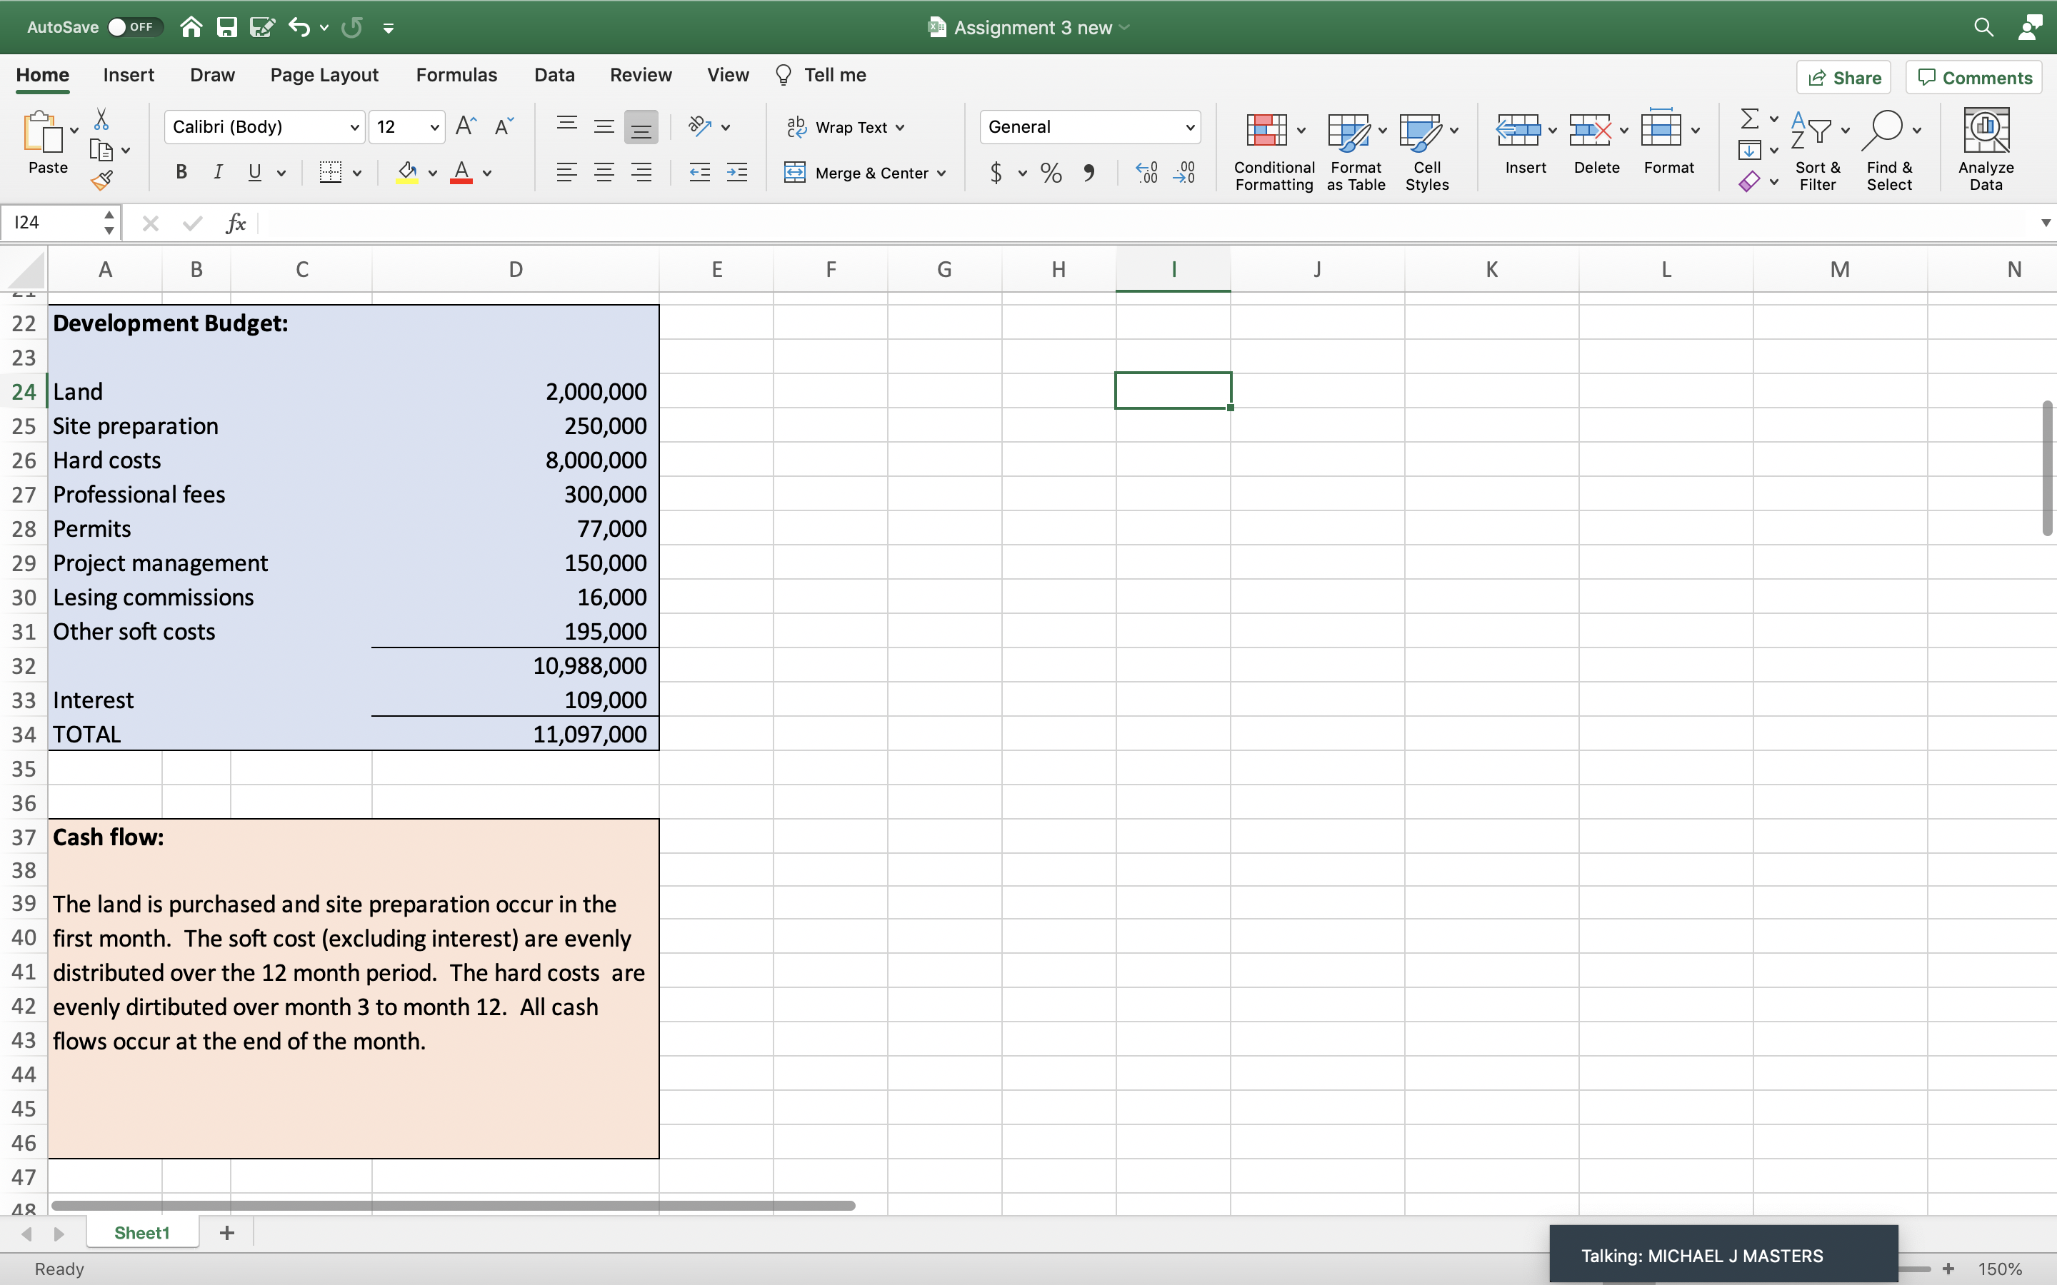Click the Conditional Formatting icon

pyautogui.click(x=1266, y=130)
